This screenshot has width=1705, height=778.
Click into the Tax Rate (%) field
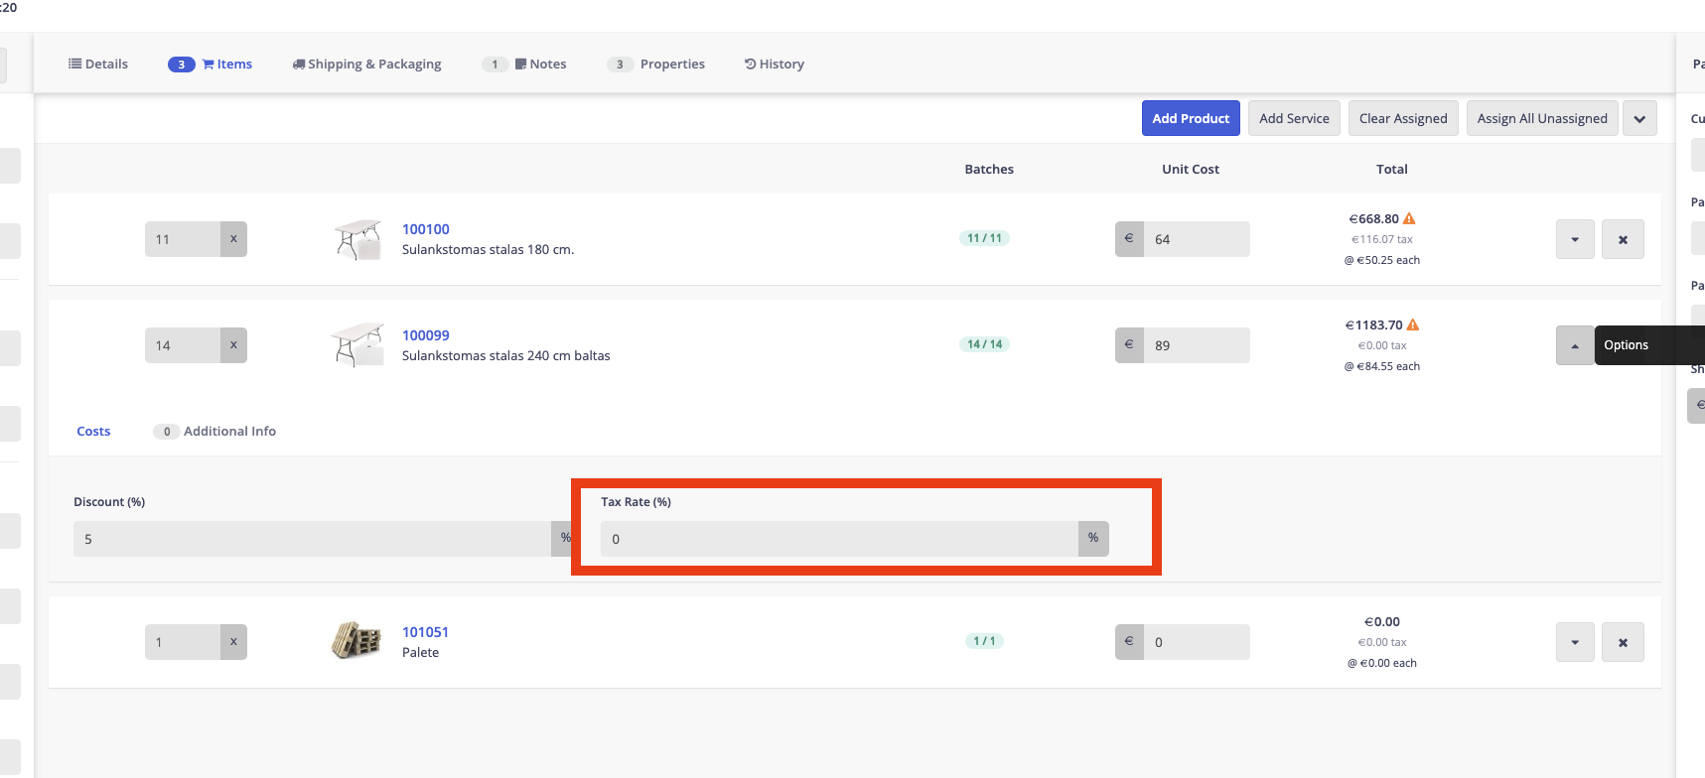[x=839, y=539]
